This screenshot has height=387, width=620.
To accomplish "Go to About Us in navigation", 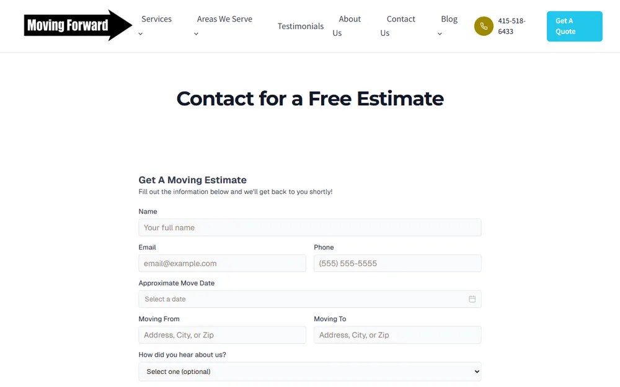I will coord(347,26).
